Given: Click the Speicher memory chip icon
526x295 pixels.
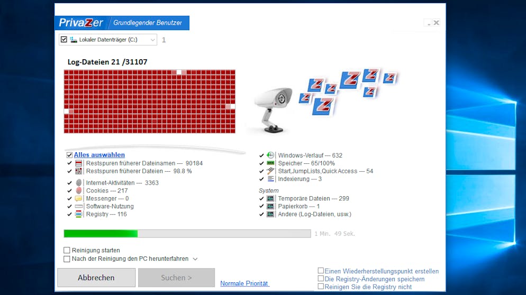Looking at the screenshot, I should pos(270,163).
